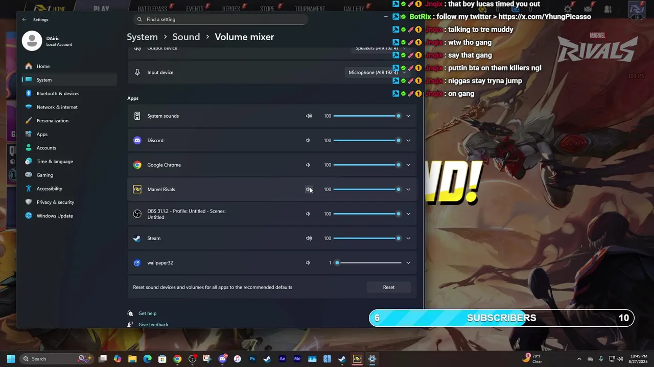The height and width of the screenshot is (367, 654).
Task: Open Microsoft Edge from taskbar
Action: point(147,359)
